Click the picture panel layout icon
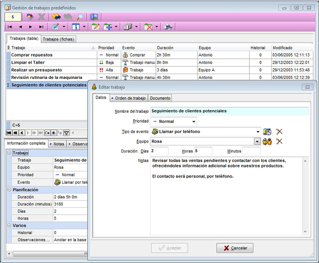Viewport: 319px width, 263px height. (94, 17)
